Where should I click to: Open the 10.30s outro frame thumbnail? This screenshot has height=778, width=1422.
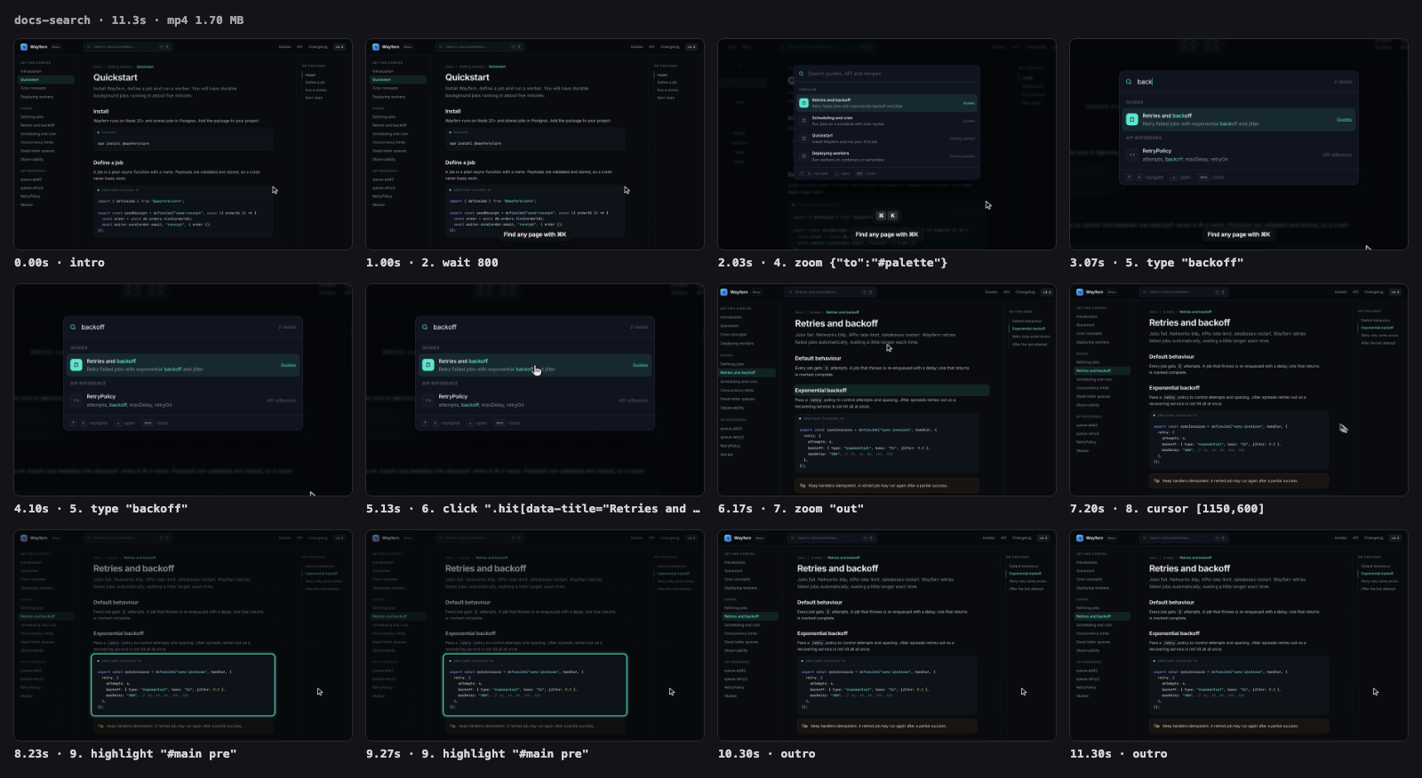[887, 636]
